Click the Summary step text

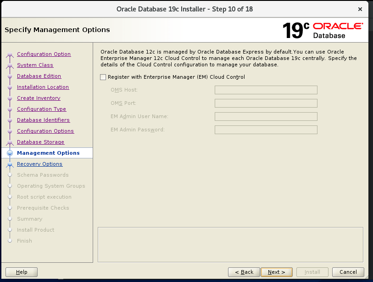point(29,219)
